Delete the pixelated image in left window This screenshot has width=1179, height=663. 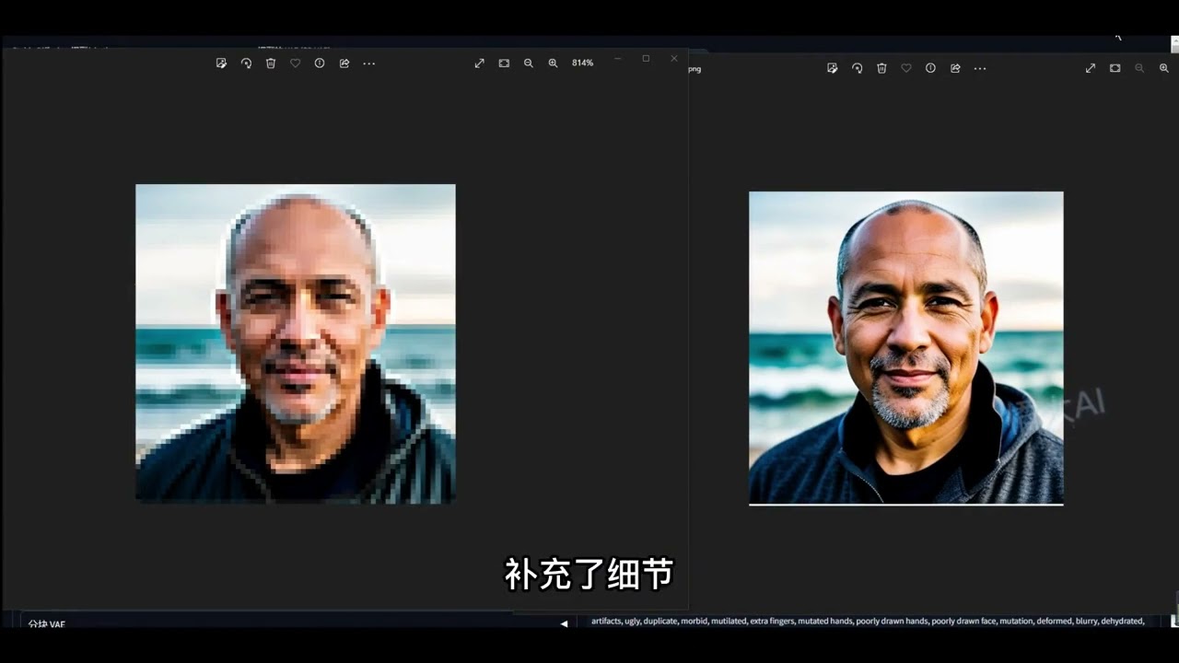coord(271,63)
